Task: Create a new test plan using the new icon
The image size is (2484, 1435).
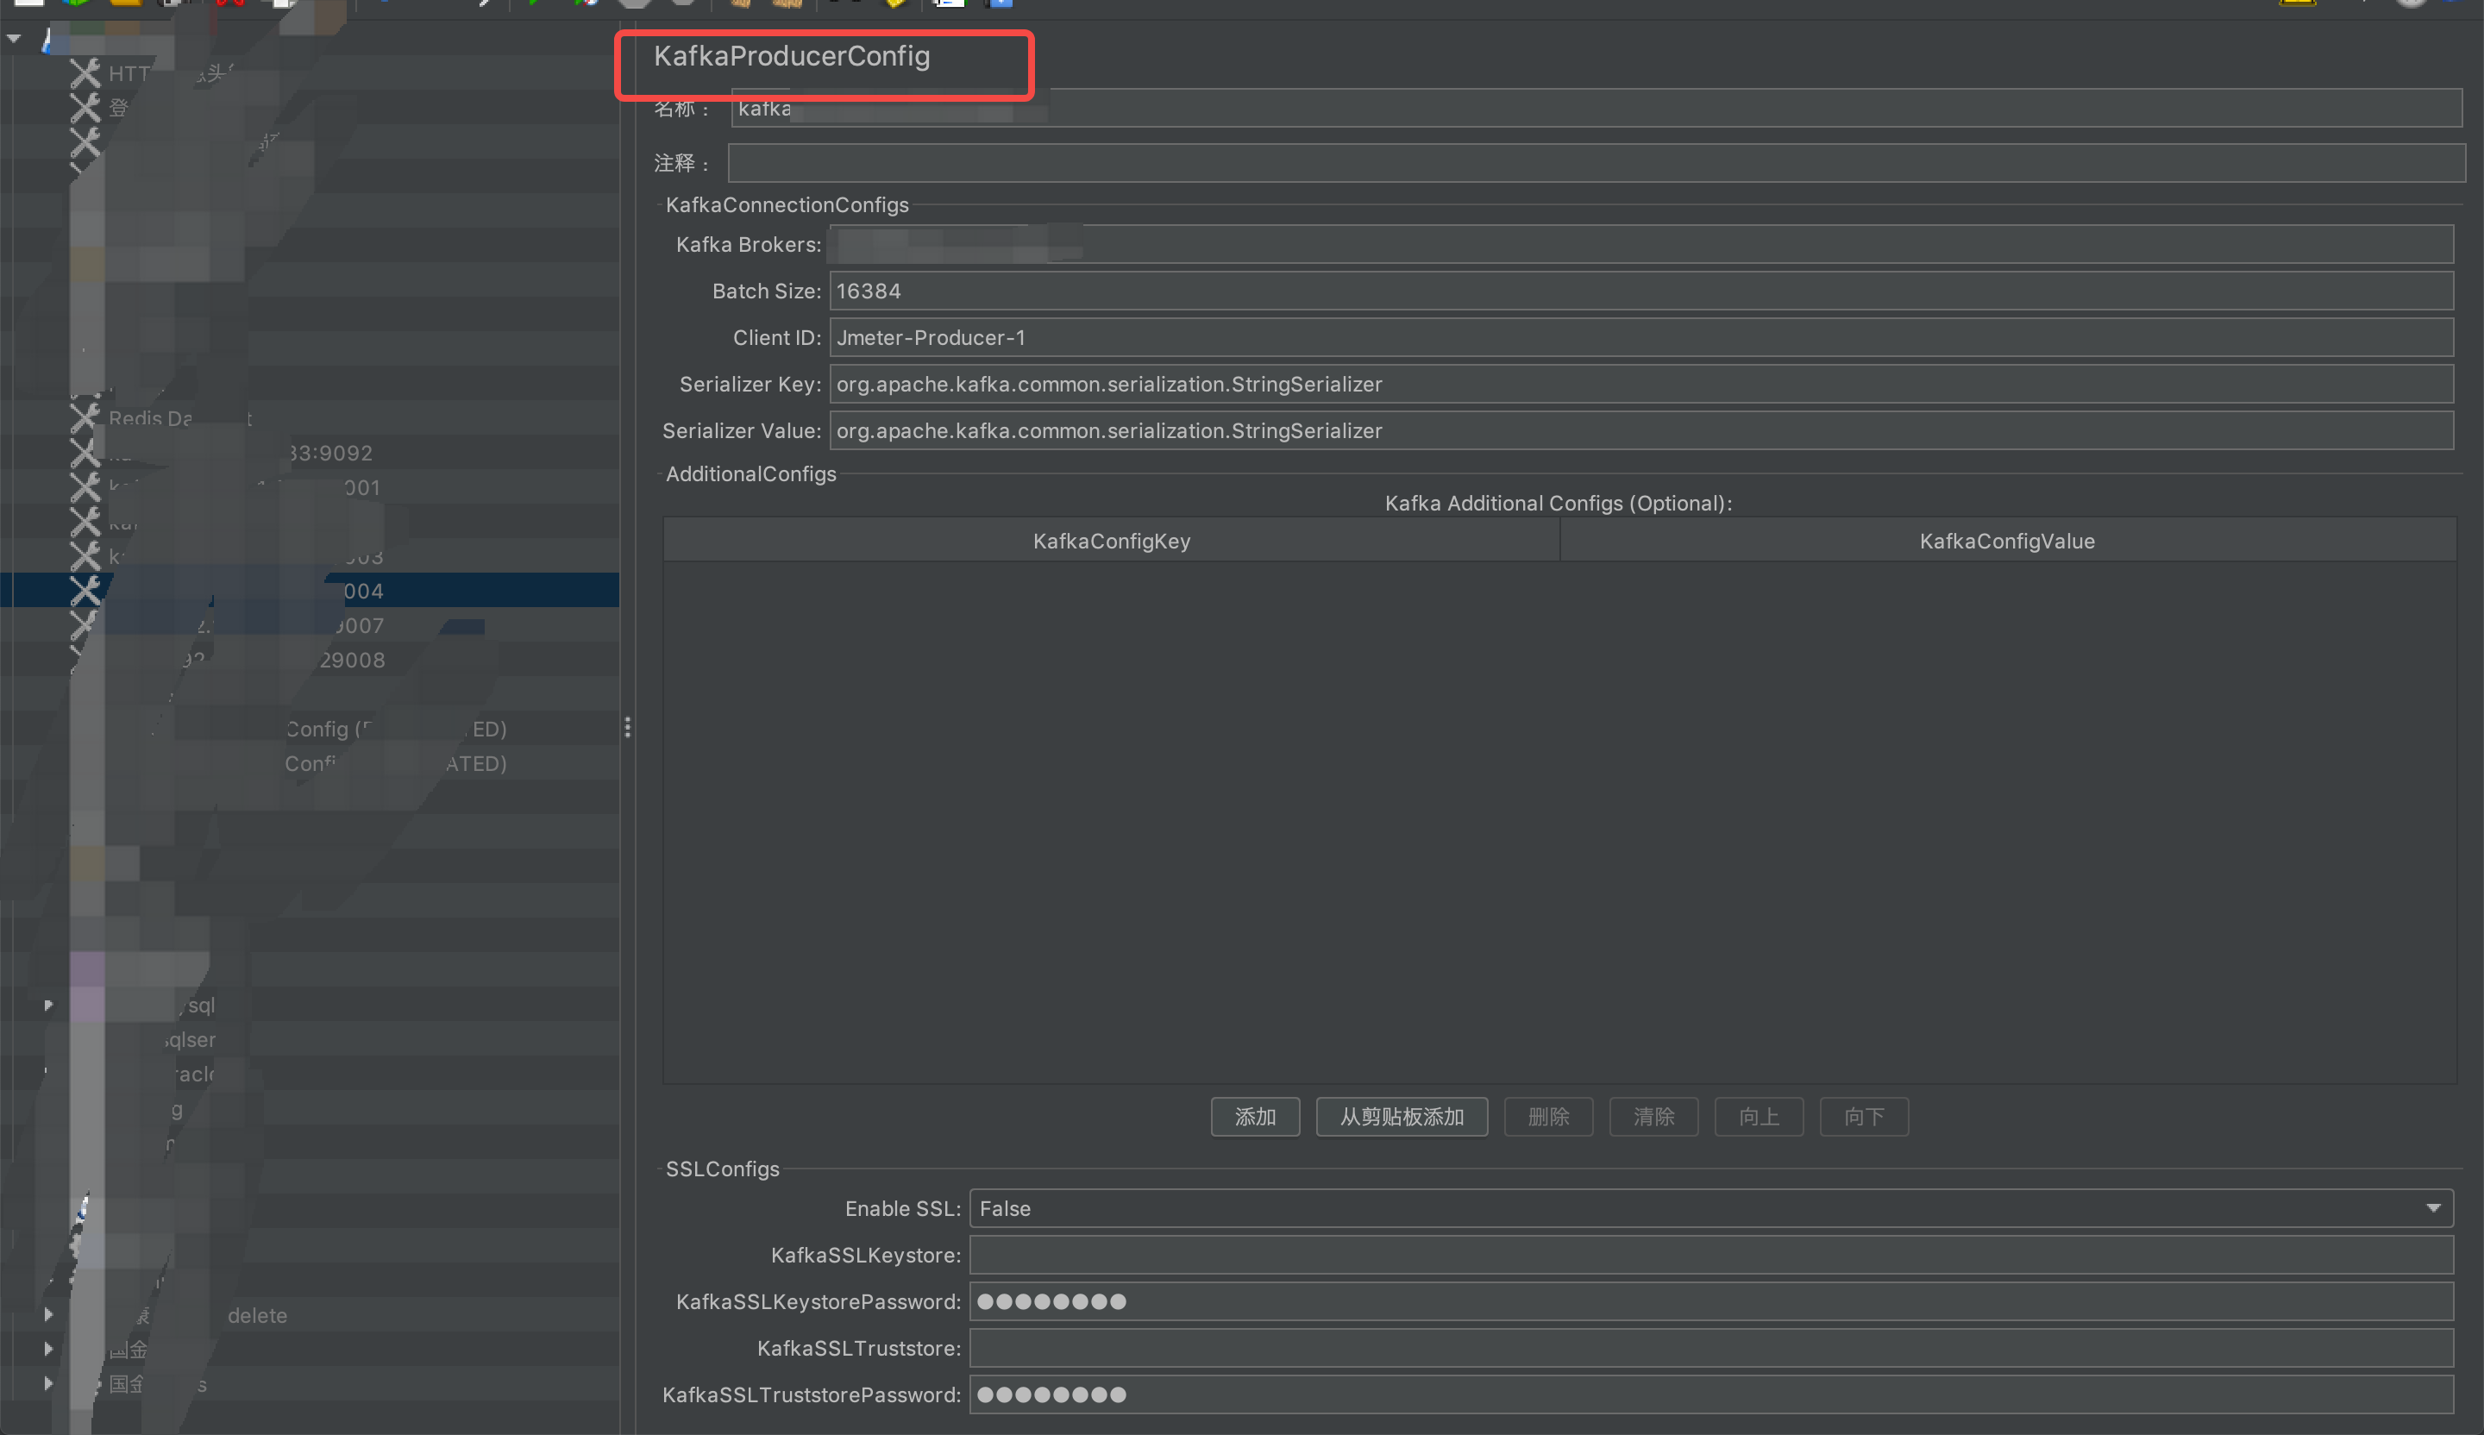Action: click(29, 4)
